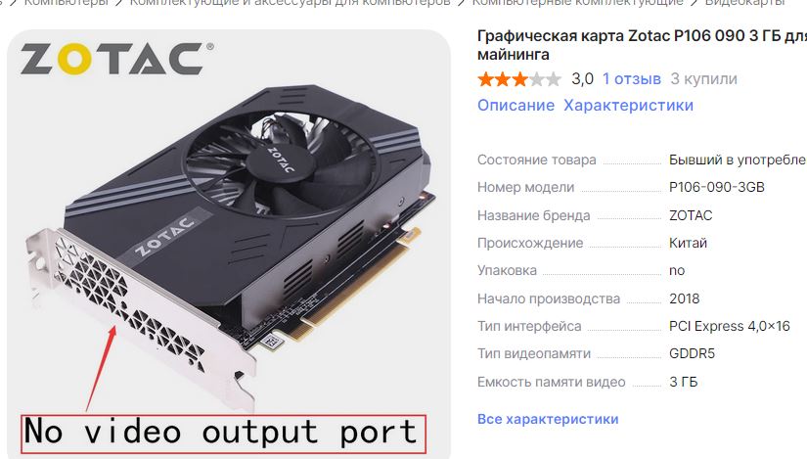Click the '3 купили' purchase count

point(703,79)
